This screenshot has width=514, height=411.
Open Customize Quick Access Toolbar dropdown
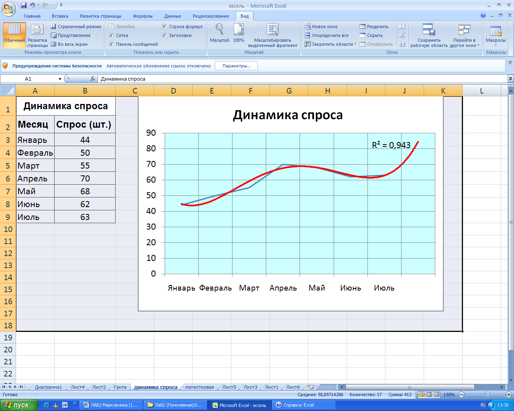coord(61,5)
